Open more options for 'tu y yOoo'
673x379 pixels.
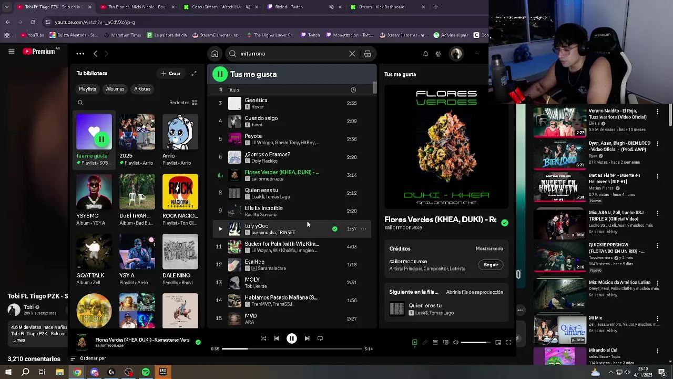click(363, 229)
